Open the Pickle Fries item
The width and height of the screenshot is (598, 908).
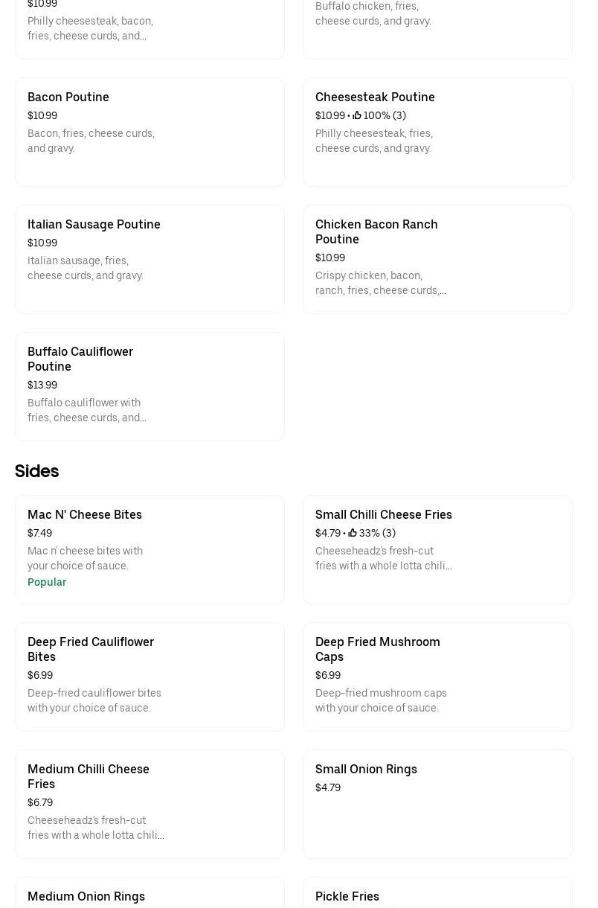click(347, 896)
